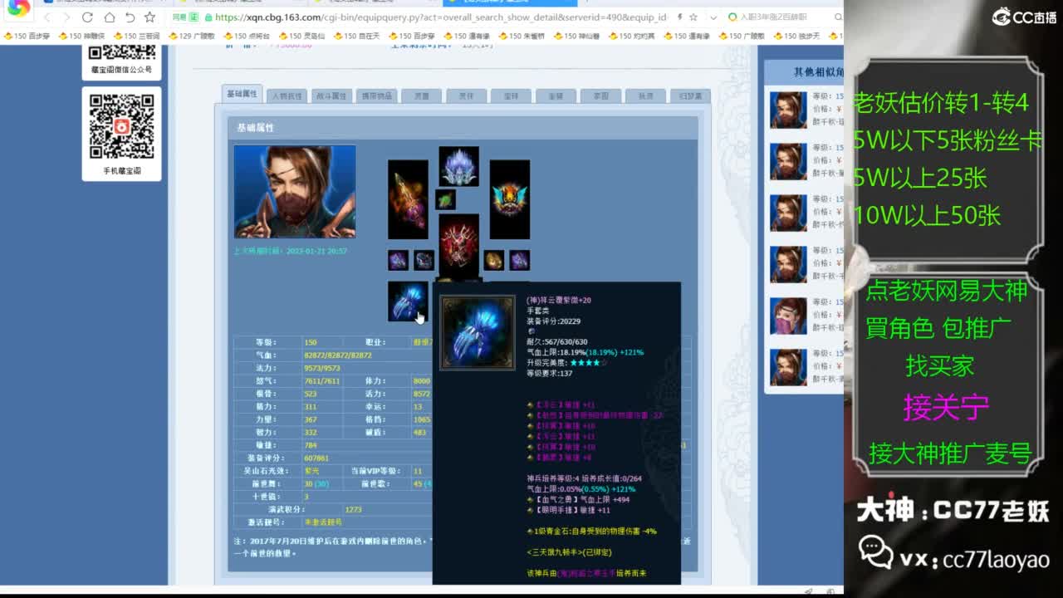The image size is (1063, 598).
Task: Click the star icon next to the home button
Action: pos(149,17)
